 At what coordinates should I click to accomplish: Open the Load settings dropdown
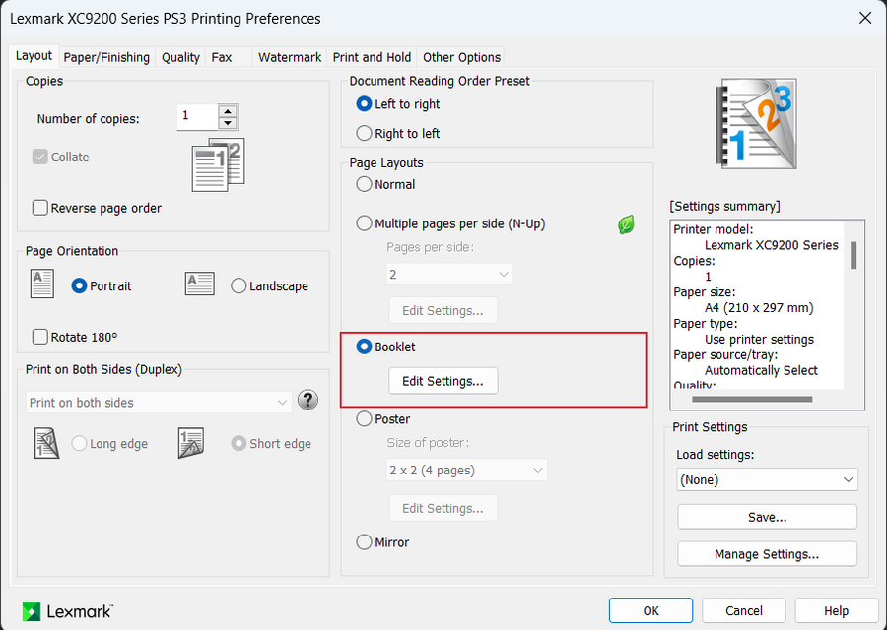(x=767, y=480)
